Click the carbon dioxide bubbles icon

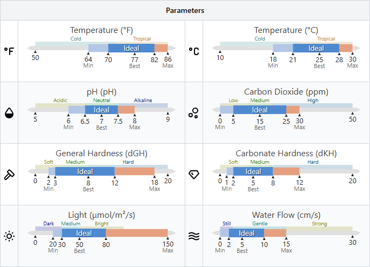(194, 112)
